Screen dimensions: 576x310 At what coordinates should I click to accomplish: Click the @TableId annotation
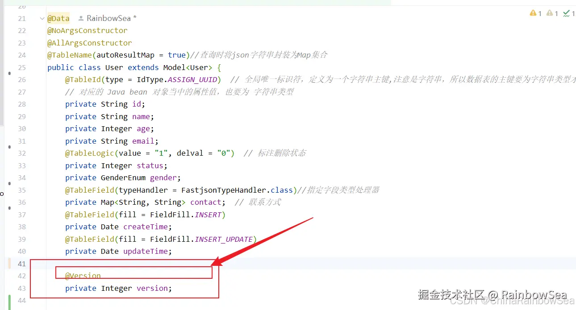pyautogui.click(x=83, y=79)
